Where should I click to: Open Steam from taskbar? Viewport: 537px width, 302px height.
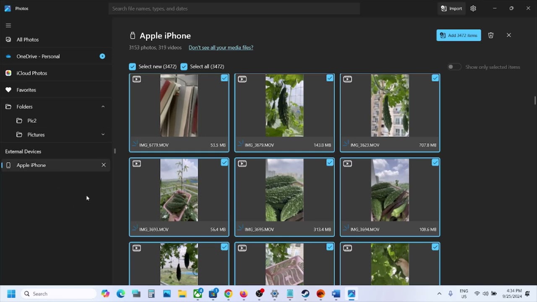(305, 294)
